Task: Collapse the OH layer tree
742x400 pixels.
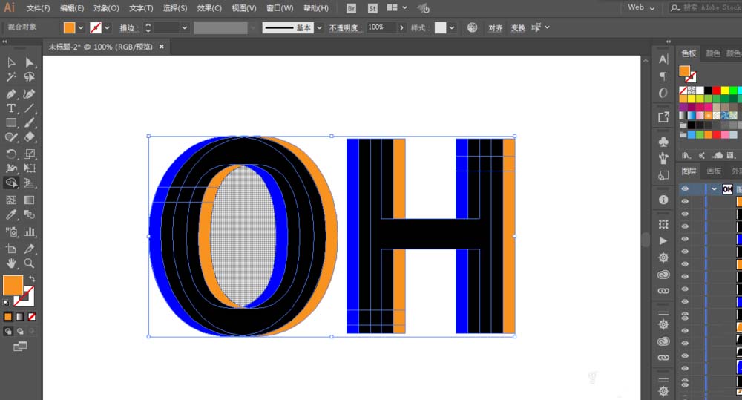Action: 714,189
